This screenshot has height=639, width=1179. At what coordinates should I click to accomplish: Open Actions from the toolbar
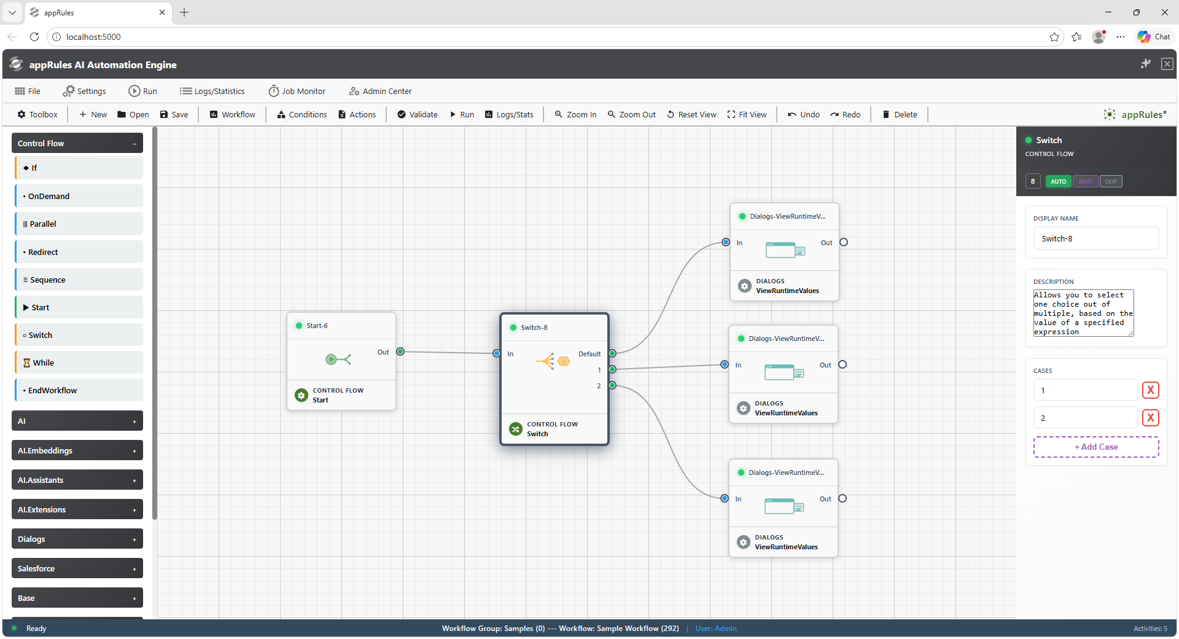tap(357, 114)
